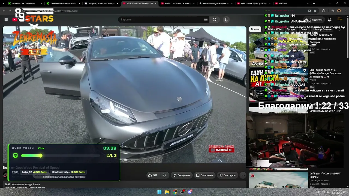Open the SoDRIFT Round 3 video thumbnail
This screenshot has width=349, height=196.
(278, 180)
